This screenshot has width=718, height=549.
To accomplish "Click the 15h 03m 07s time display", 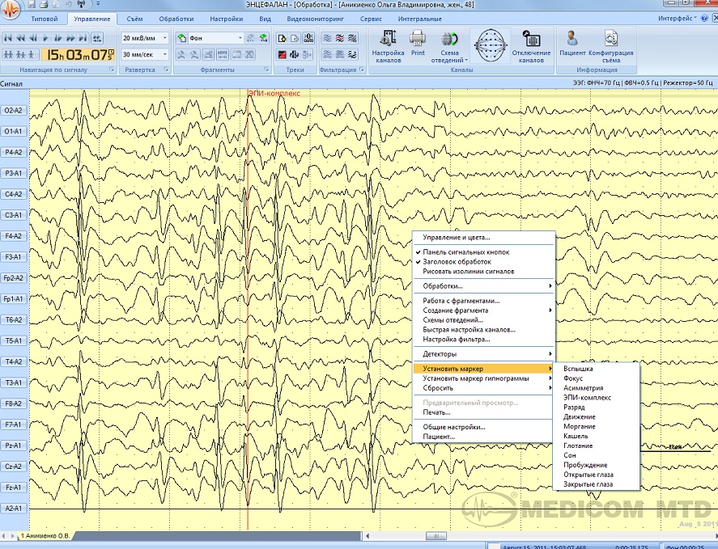I will point(79,55).
